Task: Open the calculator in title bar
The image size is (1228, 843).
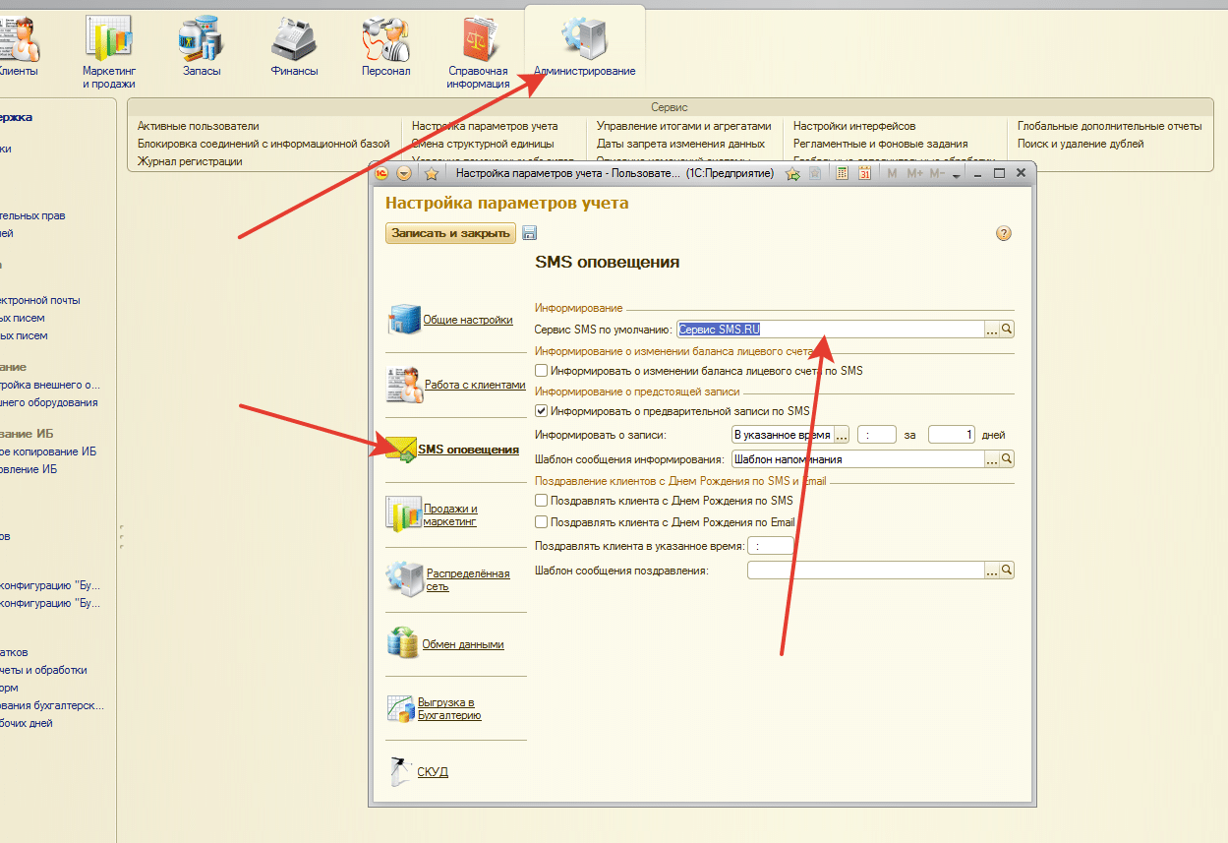Action: (842, 173)
